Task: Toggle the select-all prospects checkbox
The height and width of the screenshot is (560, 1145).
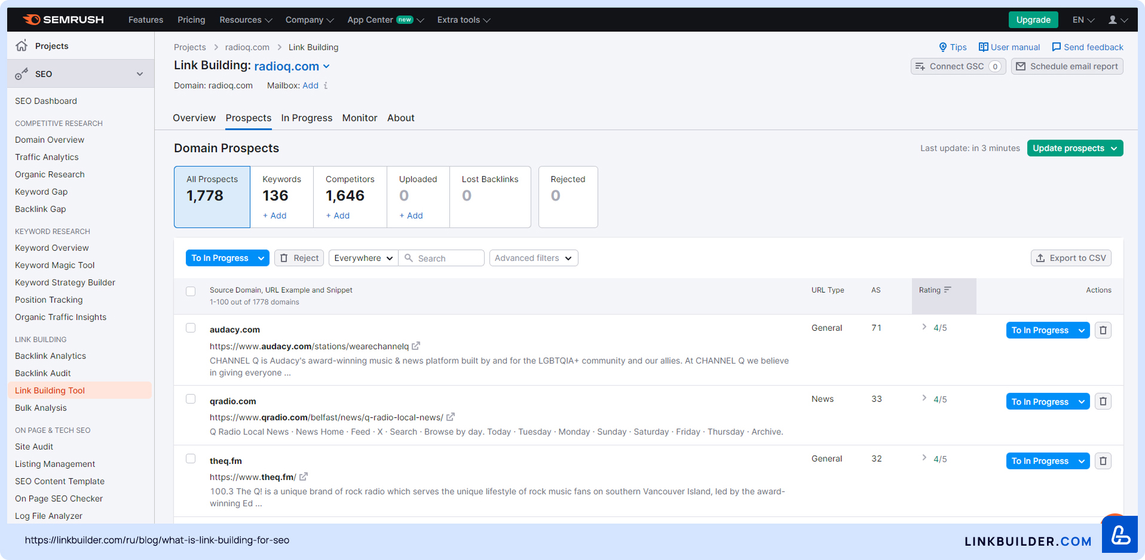Action: pos(191,291)
